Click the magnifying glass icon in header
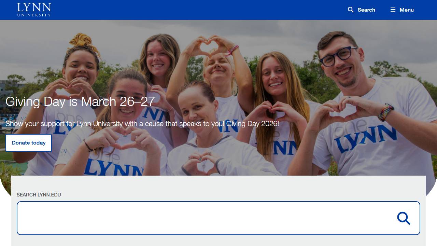This screenshot has height=246, width=437. click(x=351, y=10)
